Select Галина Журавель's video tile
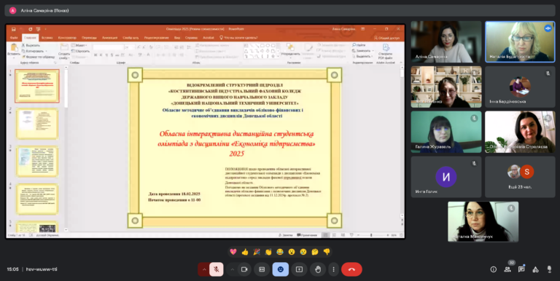This screenshot has width=560, height=281. tap(446, 132)
